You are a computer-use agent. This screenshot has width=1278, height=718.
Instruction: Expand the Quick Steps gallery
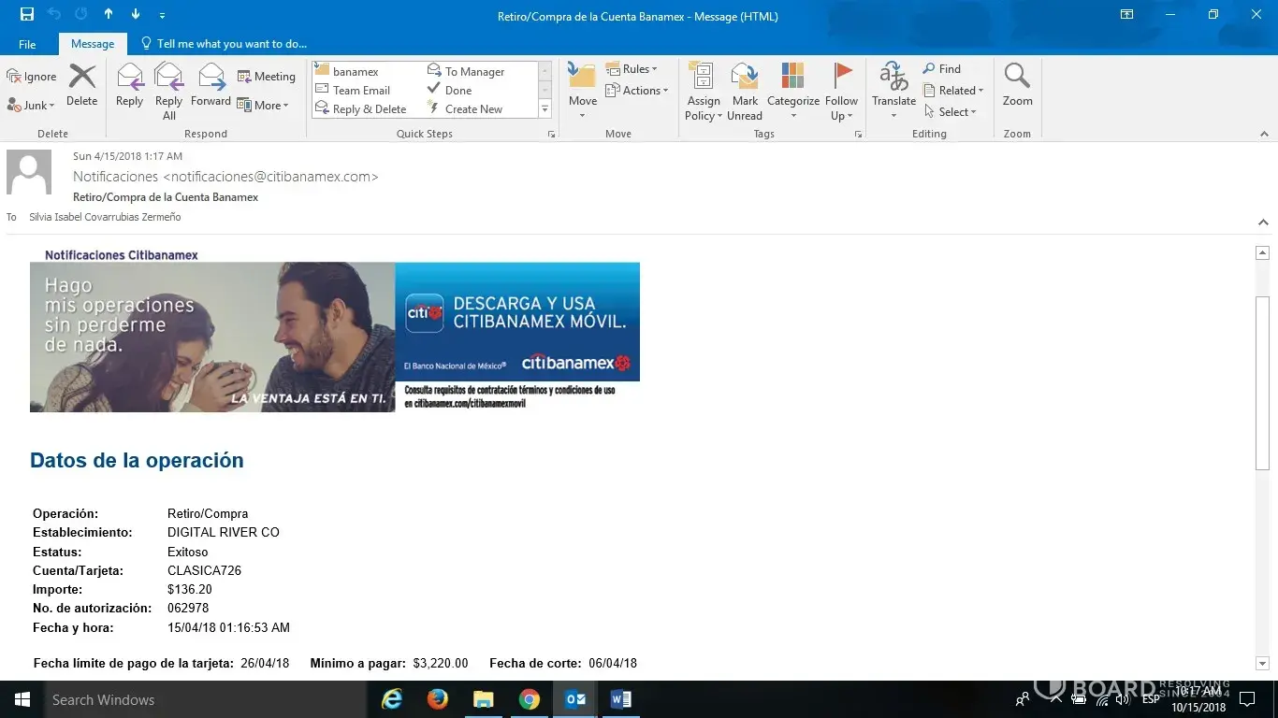coord(545,109)
